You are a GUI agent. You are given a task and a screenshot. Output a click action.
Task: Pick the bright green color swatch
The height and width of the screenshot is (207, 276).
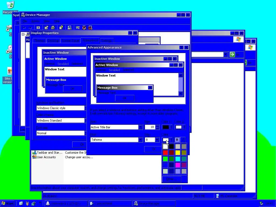tap(165, 159)
